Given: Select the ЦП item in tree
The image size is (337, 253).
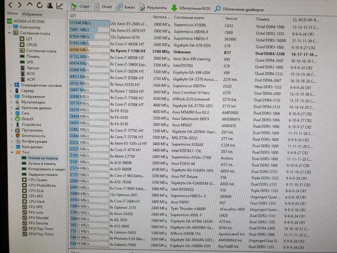Looking at the screenshot, I should [26, 39].
